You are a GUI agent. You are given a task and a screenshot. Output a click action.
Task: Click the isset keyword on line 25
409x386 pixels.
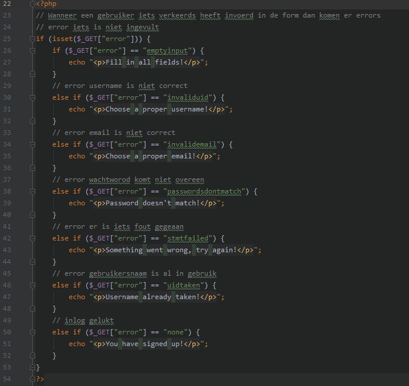click(x=63, y=39)
